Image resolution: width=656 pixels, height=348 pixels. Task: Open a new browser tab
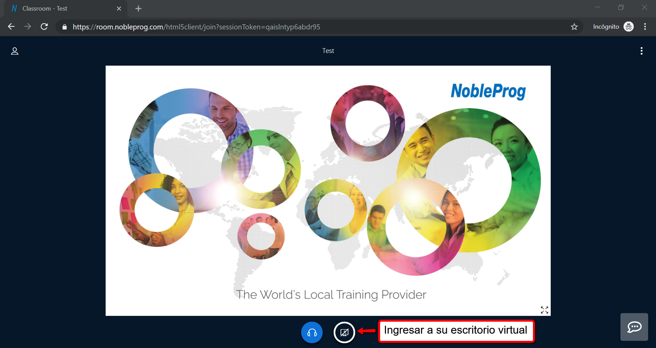(138, 9)
